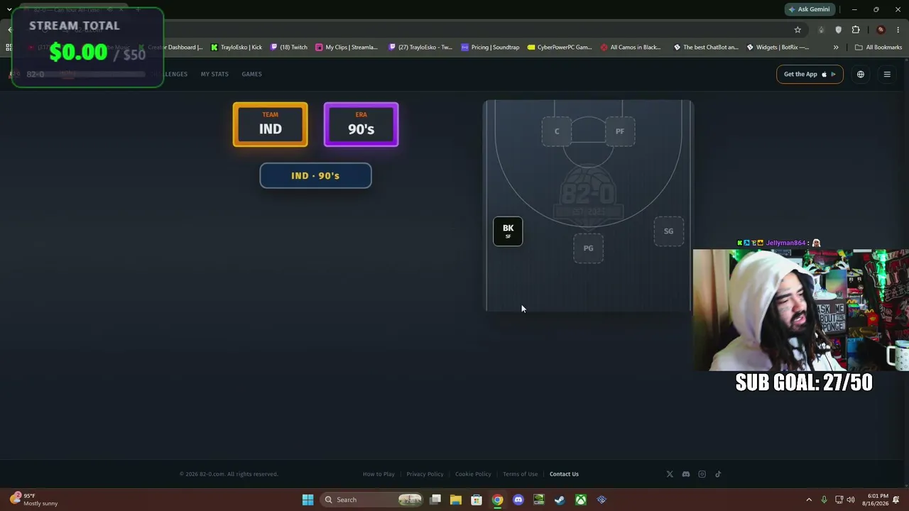Viewport: 909px width, 511px height.
Task: Select the empty PG court slot
Action: [x=588, y=248]
